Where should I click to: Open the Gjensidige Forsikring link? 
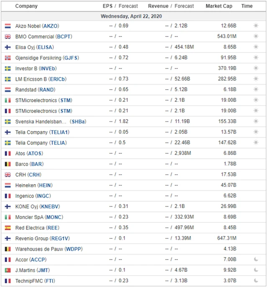(x=47, y=58)
